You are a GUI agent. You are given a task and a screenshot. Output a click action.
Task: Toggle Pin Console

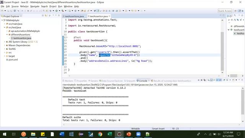coord(224,80)
